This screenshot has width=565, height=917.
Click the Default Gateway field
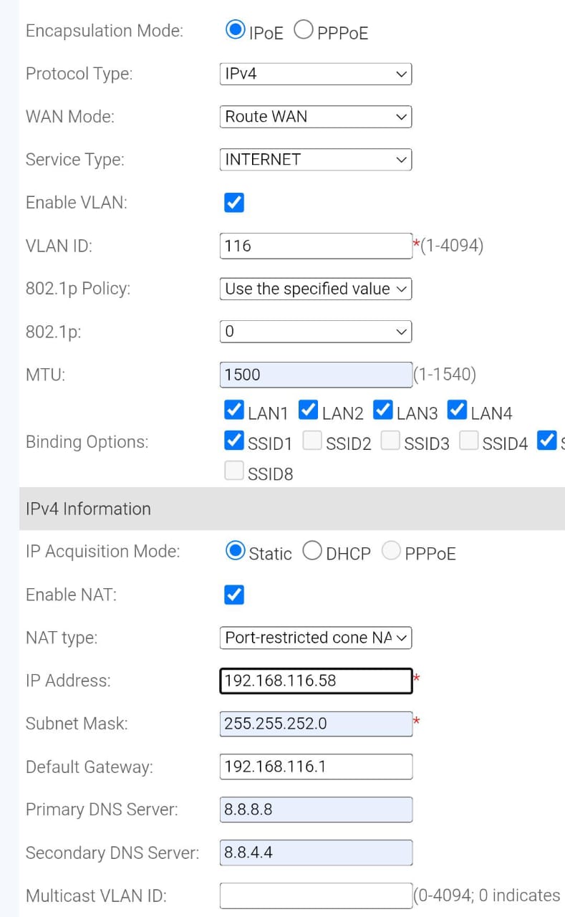click(316, 767)
